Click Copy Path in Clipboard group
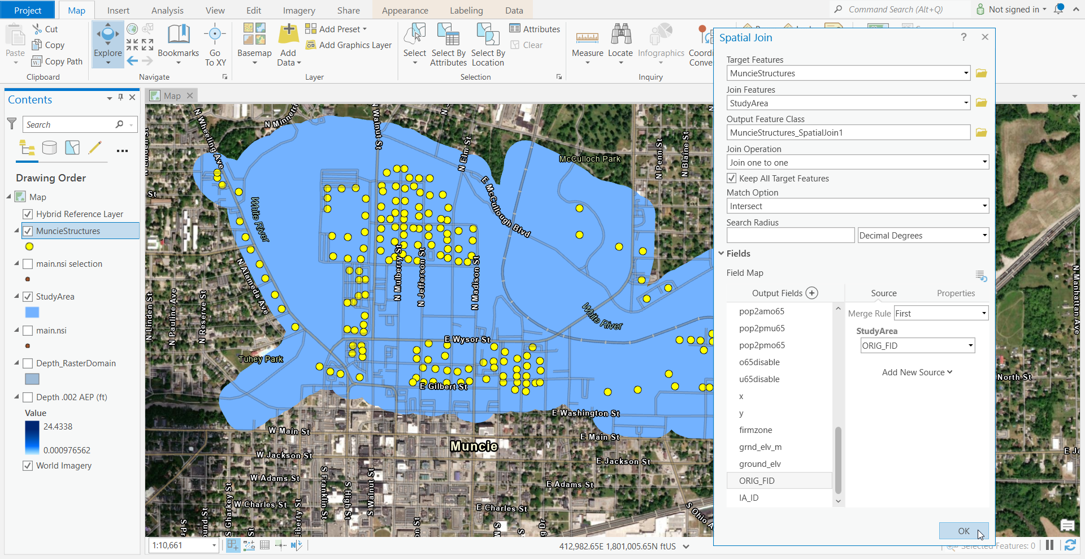 57,61
